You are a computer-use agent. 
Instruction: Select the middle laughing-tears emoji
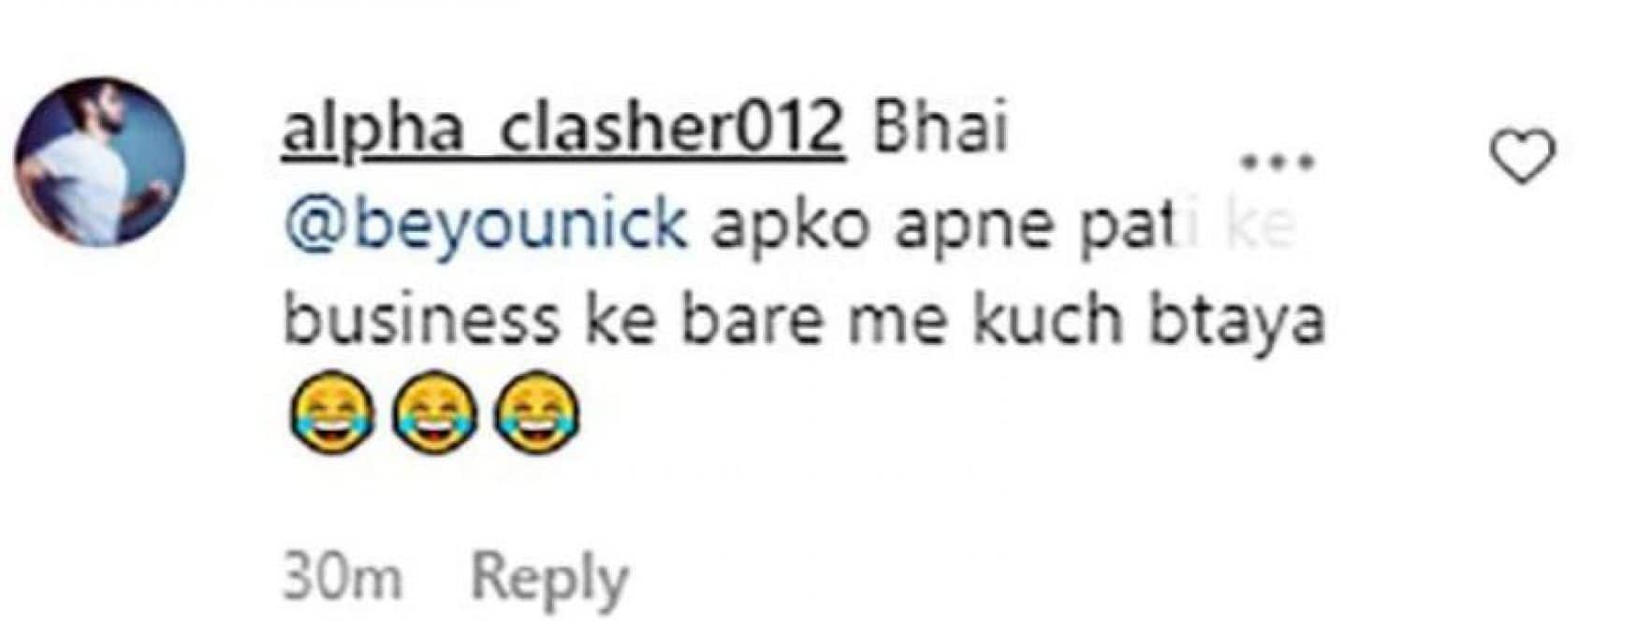pyautogui.click(x=433, y=414)
